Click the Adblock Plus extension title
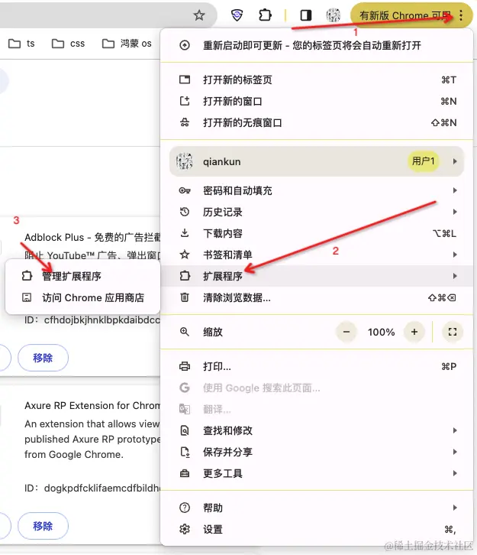 coord(92,237)
